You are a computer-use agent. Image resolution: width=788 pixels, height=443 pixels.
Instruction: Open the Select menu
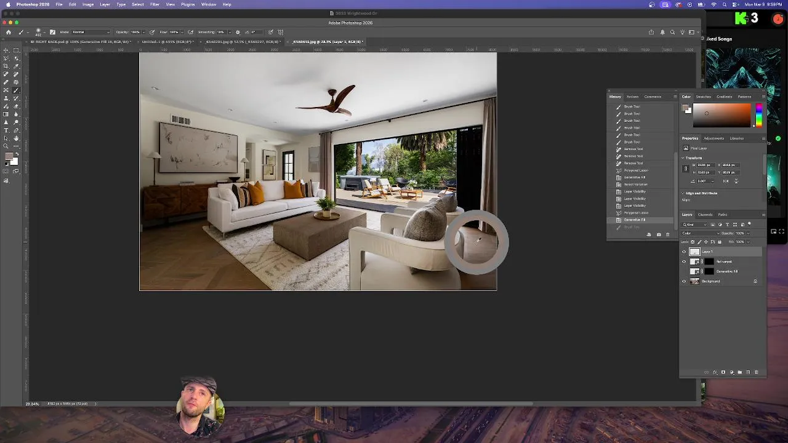pos(138,4)
